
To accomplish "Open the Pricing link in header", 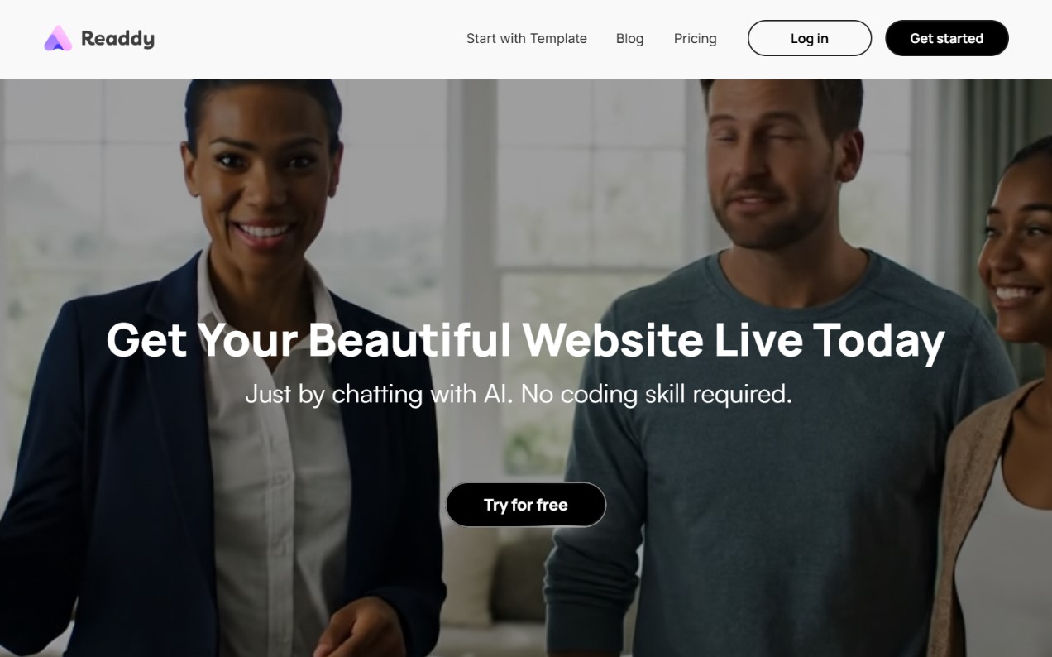I will click(x=695, y=38).
